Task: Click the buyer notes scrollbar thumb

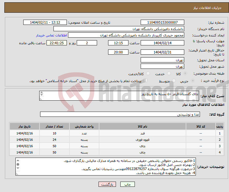Action: point(18,164)
